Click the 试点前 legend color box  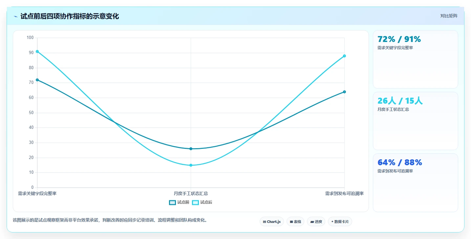click(173, 202)
